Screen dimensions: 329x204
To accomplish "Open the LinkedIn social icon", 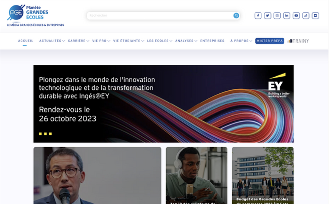I will [x=287, y=16].
